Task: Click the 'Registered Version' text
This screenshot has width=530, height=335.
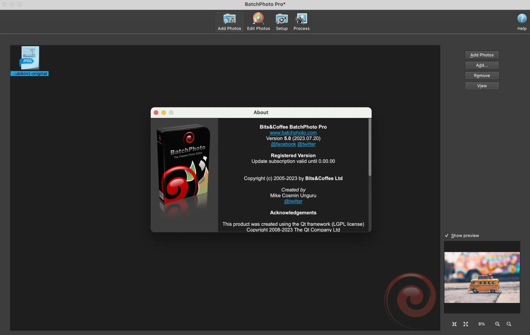Action: [293, 155]
